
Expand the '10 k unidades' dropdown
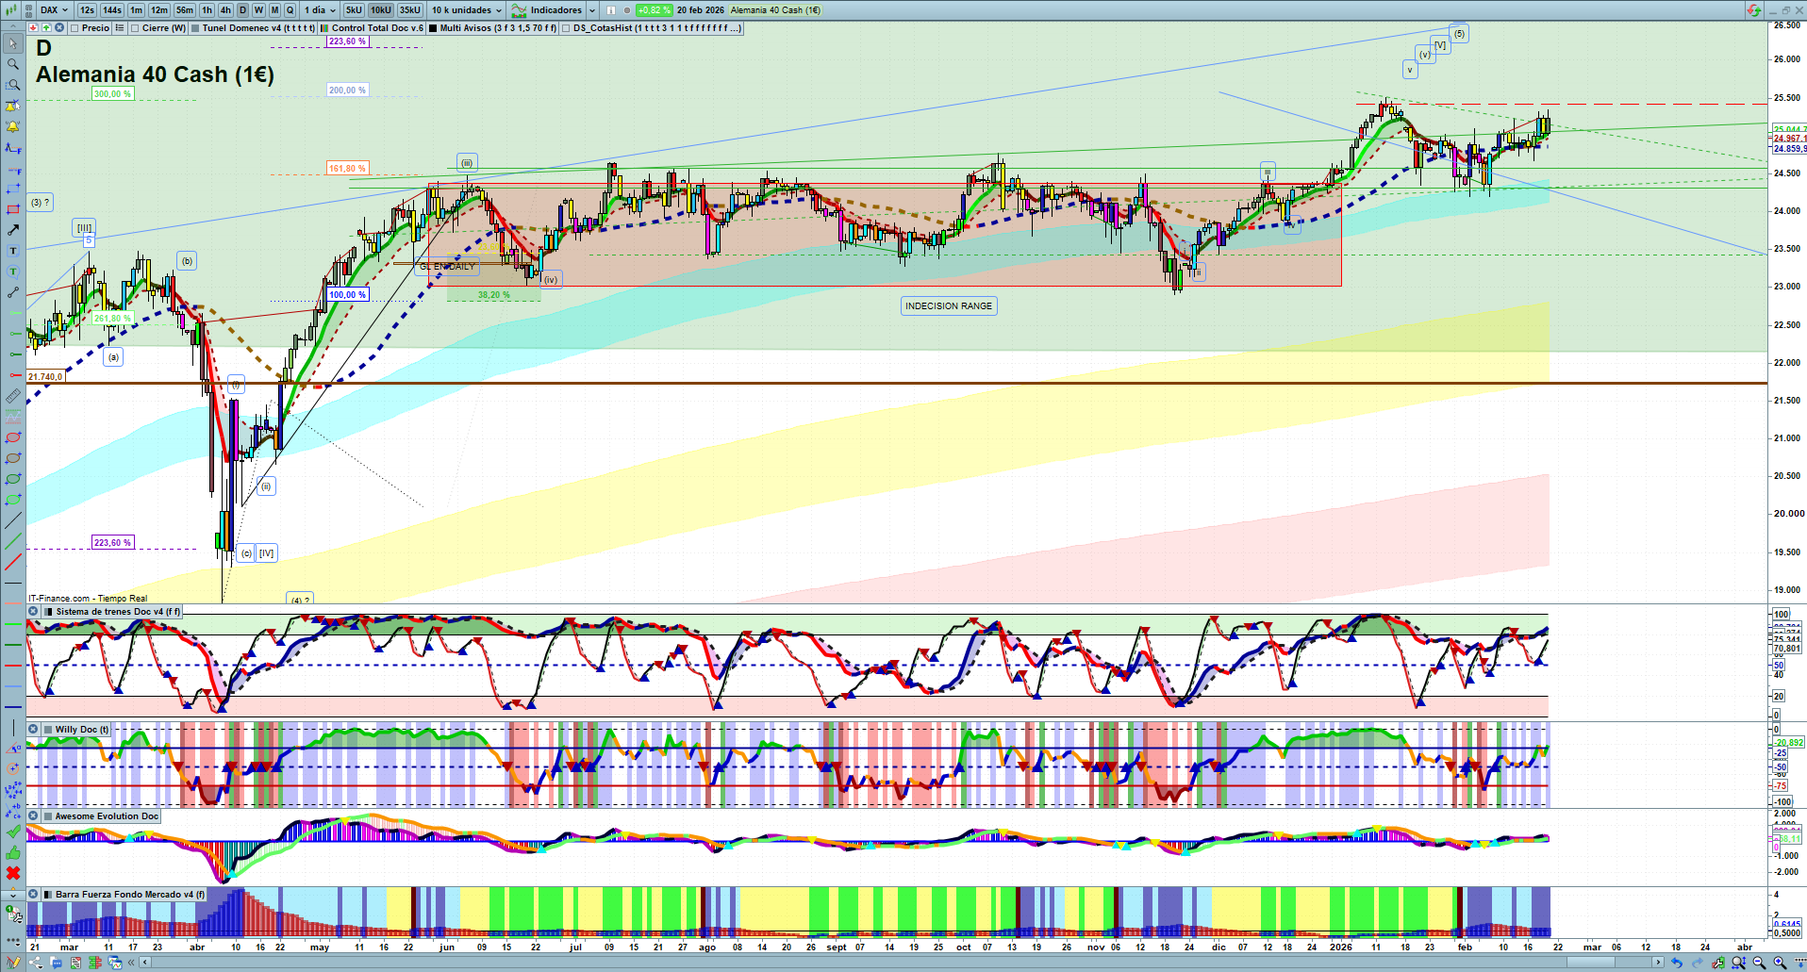[467, 10]
